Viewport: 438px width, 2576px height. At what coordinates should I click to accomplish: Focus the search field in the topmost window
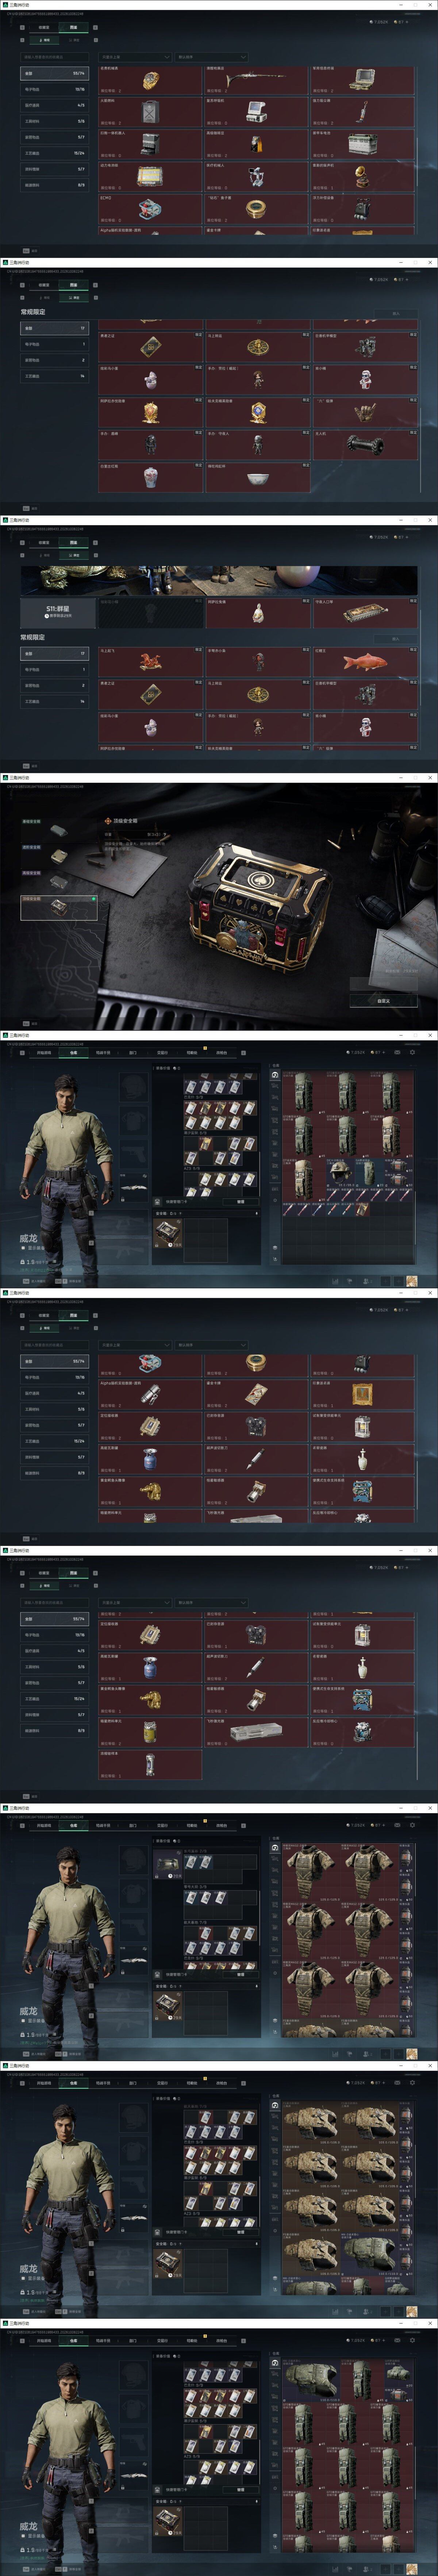pos(56,57)
